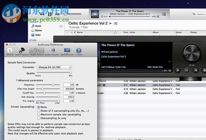Focus the Cutoff freq Nyquist value field
The height and width of the screenshot is (140, 206).
[69, 93]
